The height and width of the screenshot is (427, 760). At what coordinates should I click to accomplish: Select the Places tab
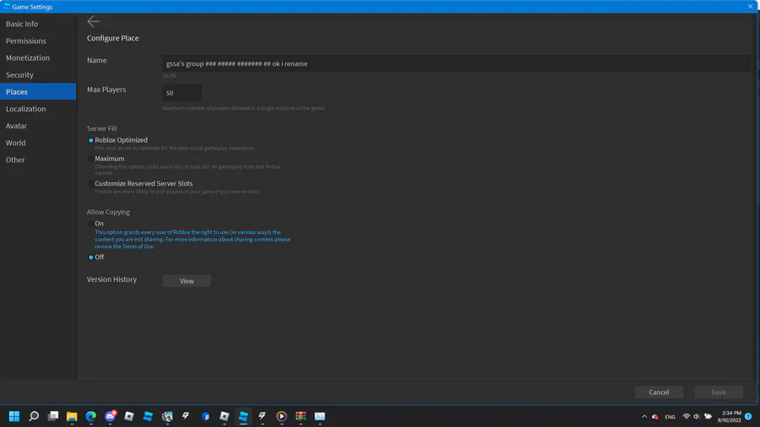[x=38, y=91]
